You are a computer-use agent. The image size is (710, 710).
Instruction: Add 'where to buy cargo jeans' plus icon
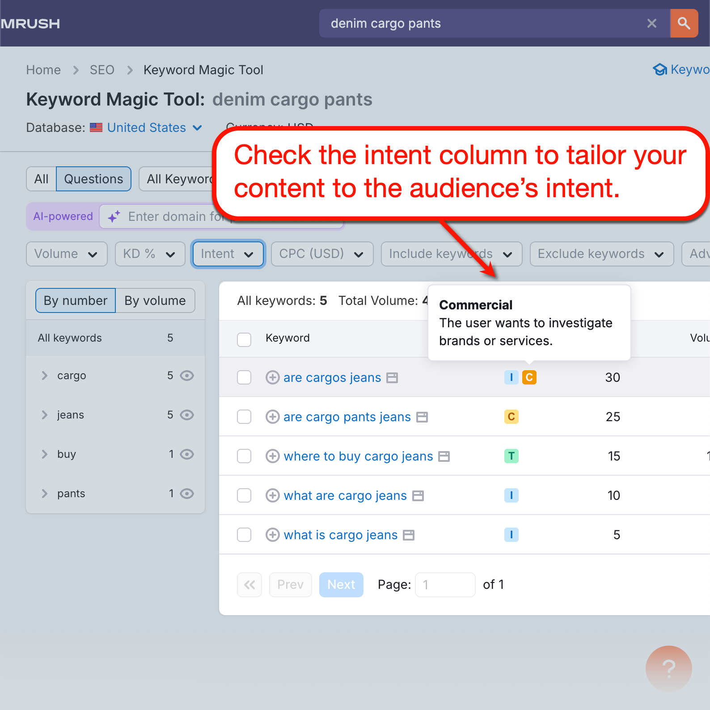click(x=273, y=456)
